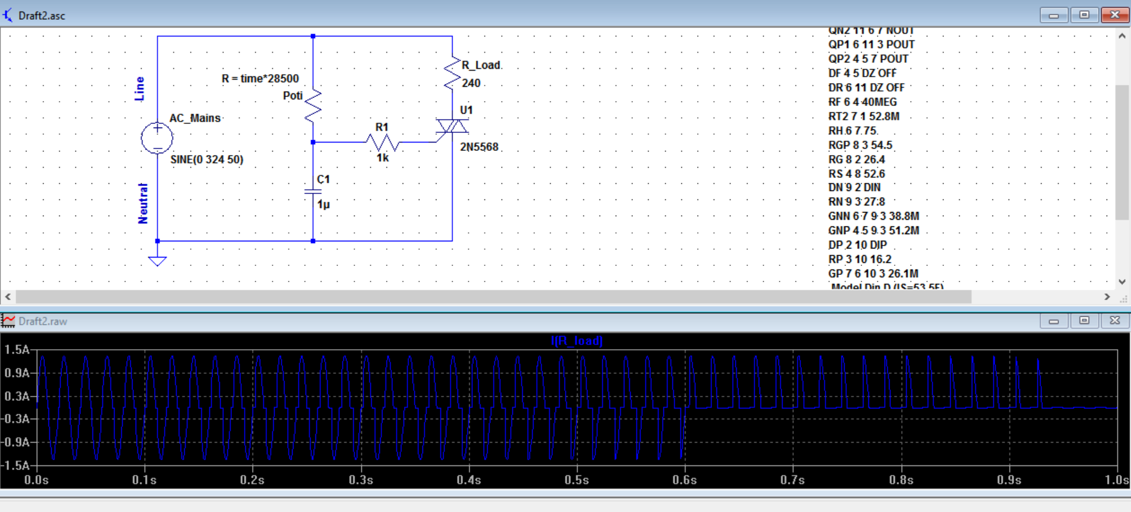Click the ground symbol below Neutral

(x=157, y=261)
